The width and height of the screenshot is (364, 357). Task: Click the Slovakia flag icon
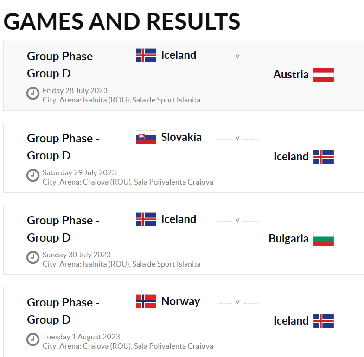146,137
